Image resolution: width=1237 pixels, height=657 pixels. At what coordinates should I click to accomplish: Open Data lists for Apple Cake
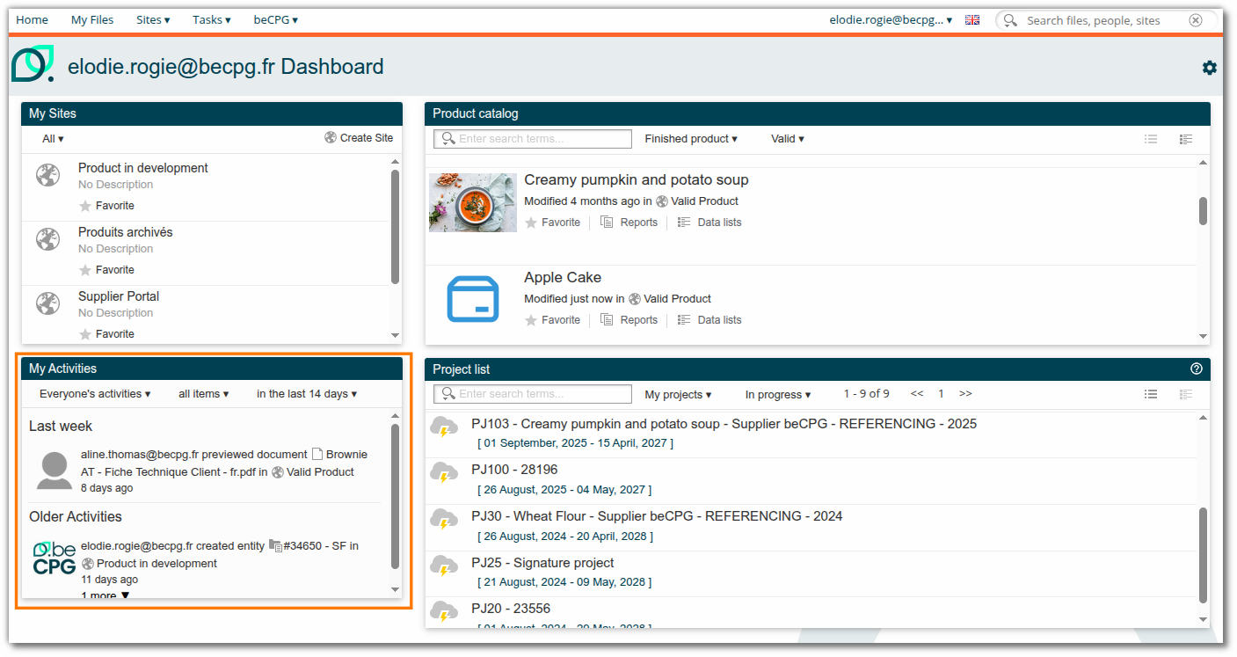tap(709, 320)
